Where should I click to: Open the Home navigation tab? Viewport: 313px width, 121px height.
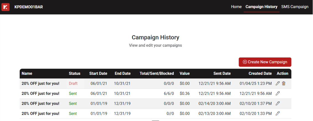236,7
